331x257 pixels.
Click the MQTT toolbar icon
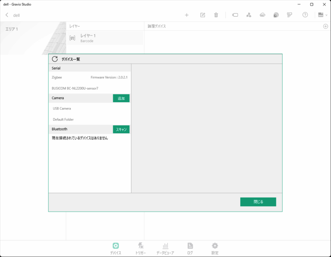262,15
